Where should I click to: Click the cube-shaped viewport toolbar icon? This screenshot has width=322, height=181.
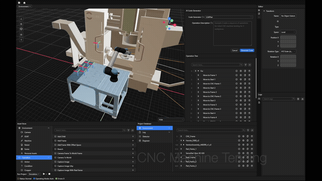(21, 29)
